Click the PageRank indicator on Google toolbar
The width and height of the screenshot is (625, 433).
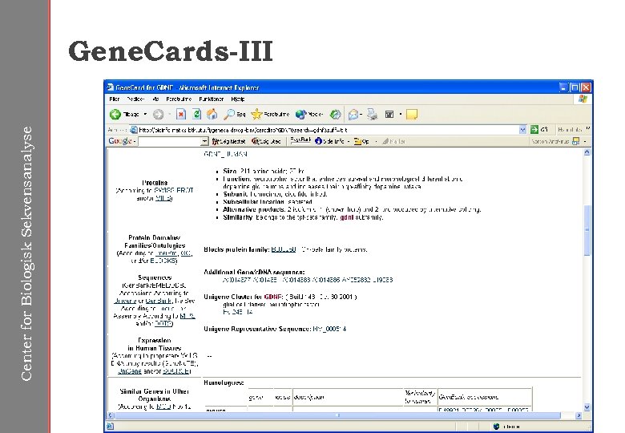[300, 140]
